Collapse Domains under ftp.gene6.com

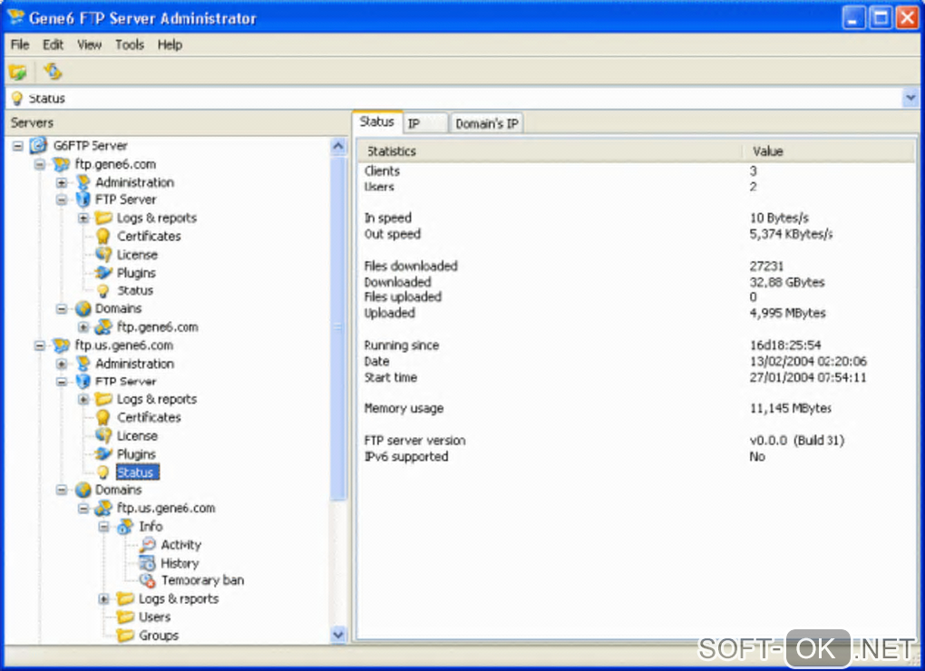(x=62, y=309)
